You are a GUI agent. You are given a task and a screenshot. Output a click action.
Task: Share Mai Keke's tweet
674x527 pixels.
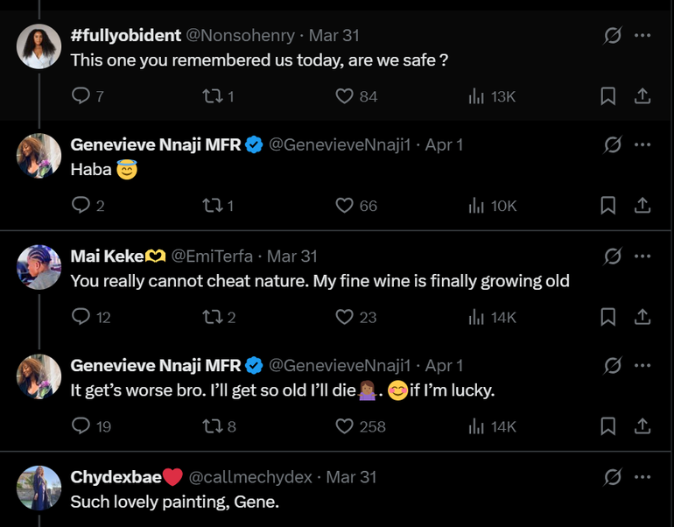[642, 317]
